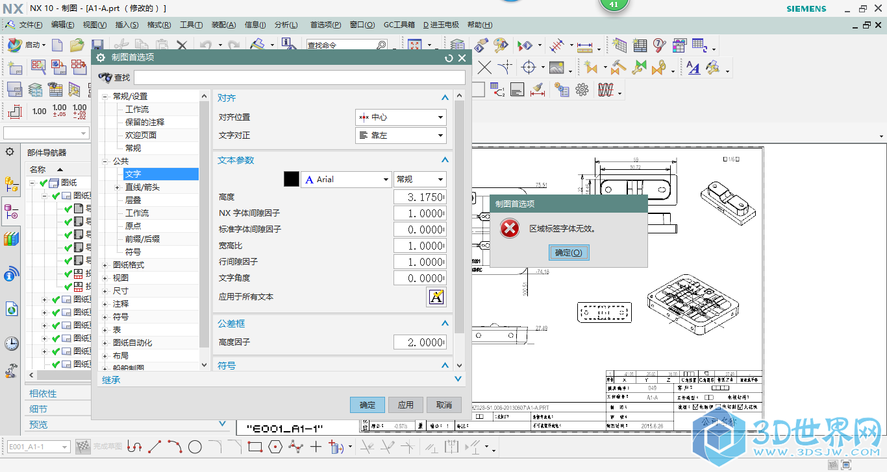Click the note text block icon
887x472 pixels.
point(517,89)
